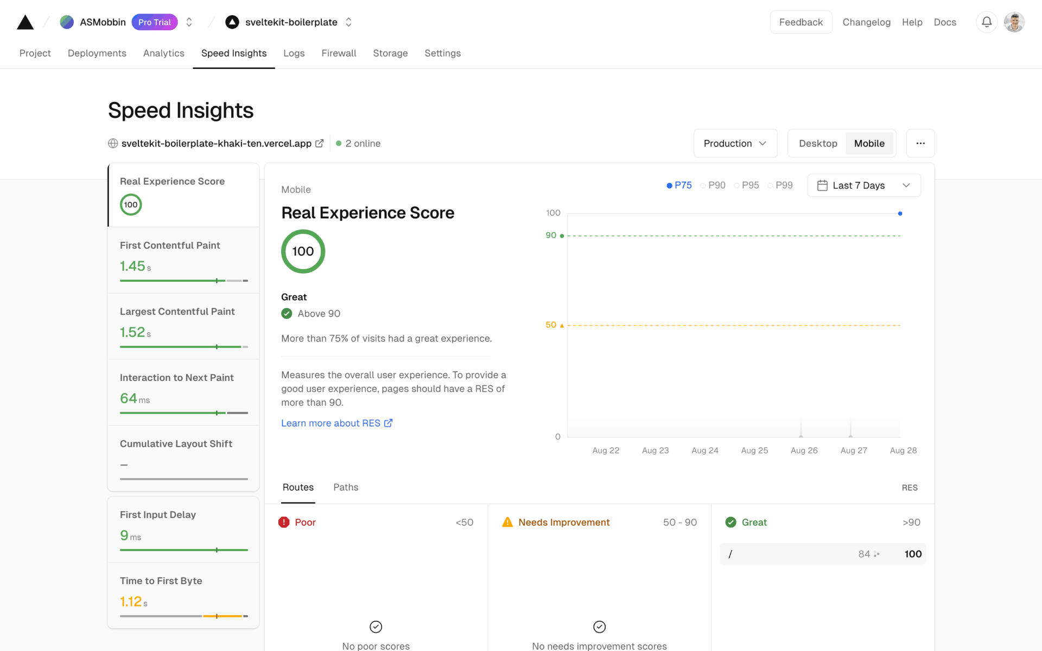
Task: Click the small 100 score ring in sidebar
Action: click(131, 205)
